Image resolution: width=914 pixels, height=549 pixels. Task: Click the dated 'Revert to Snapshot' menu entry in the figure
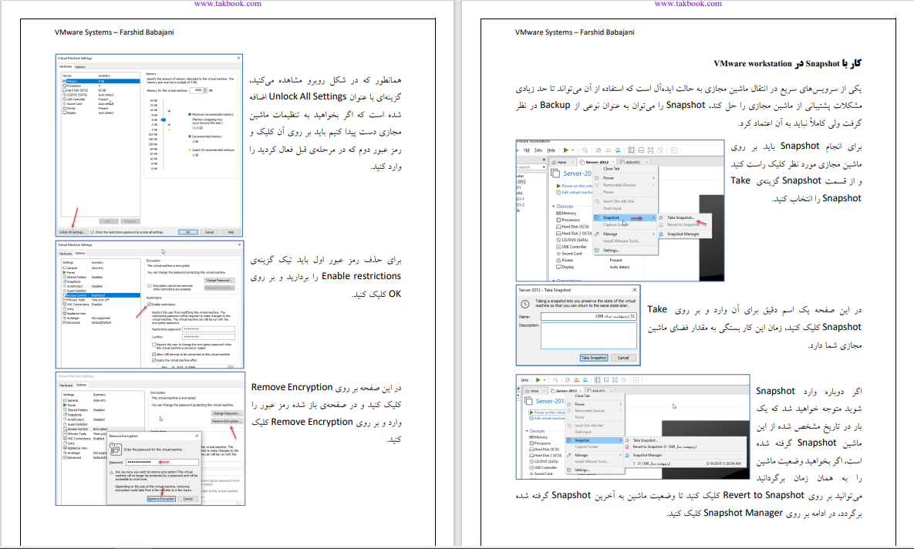click(x=664, y=447)
